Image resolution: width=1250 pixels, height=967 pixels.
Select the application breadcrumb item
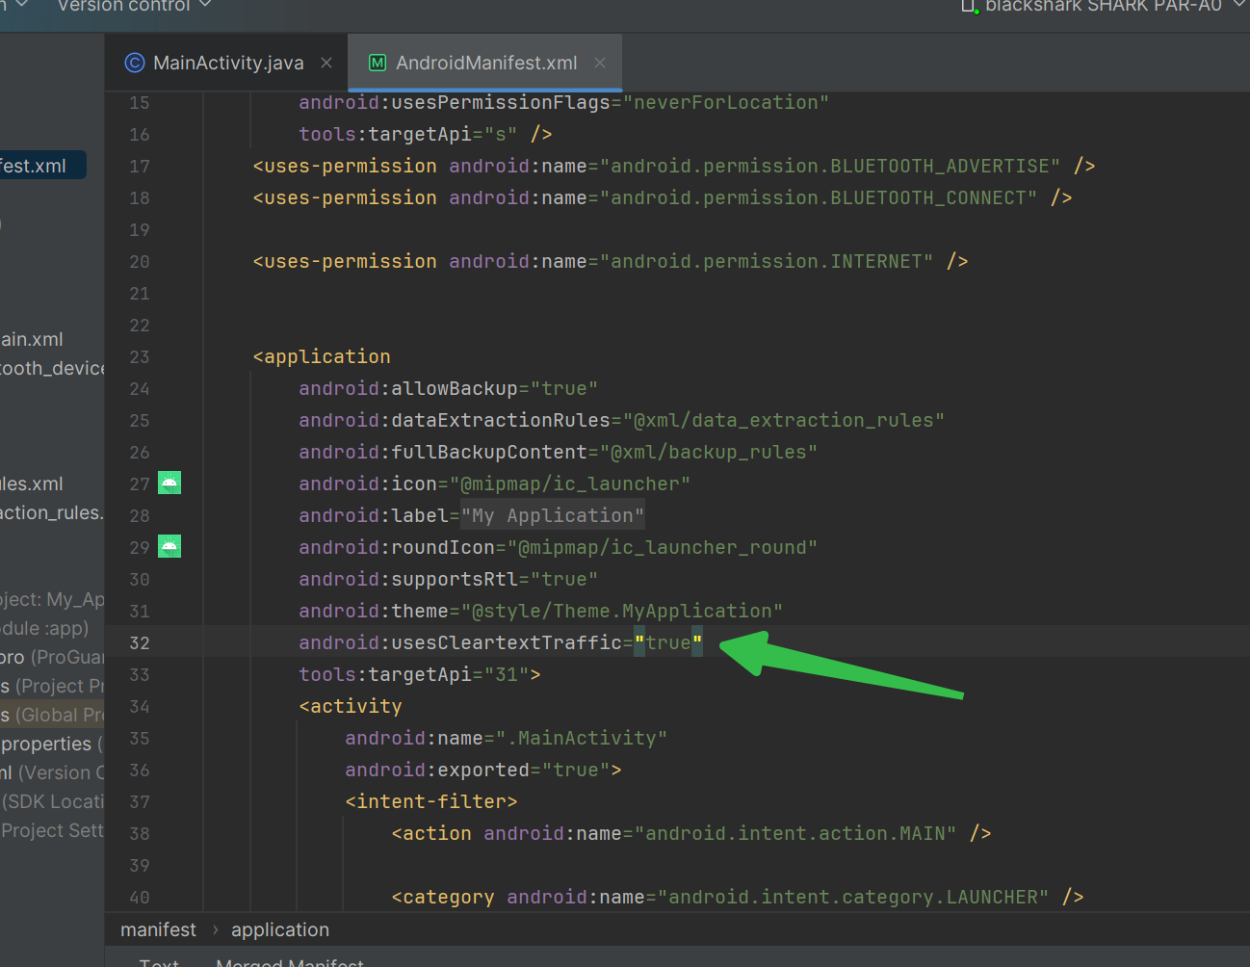click(x=280, y=929)
